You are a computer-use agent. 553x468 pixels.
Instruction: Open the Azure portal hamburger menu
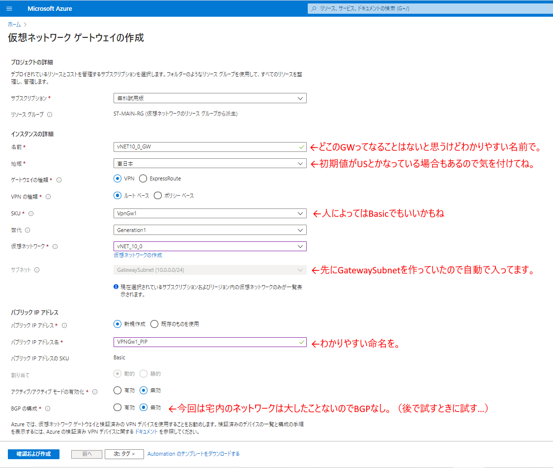pyautogui.click(x=8, y=8)
